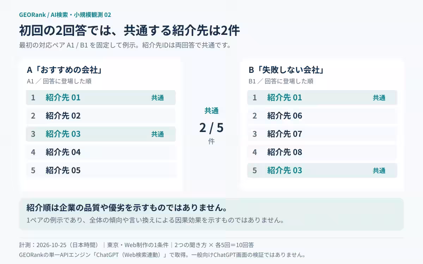423x264 pixels.
Task: Click the '共通' tag on B row 5
Action: point(379,171)
